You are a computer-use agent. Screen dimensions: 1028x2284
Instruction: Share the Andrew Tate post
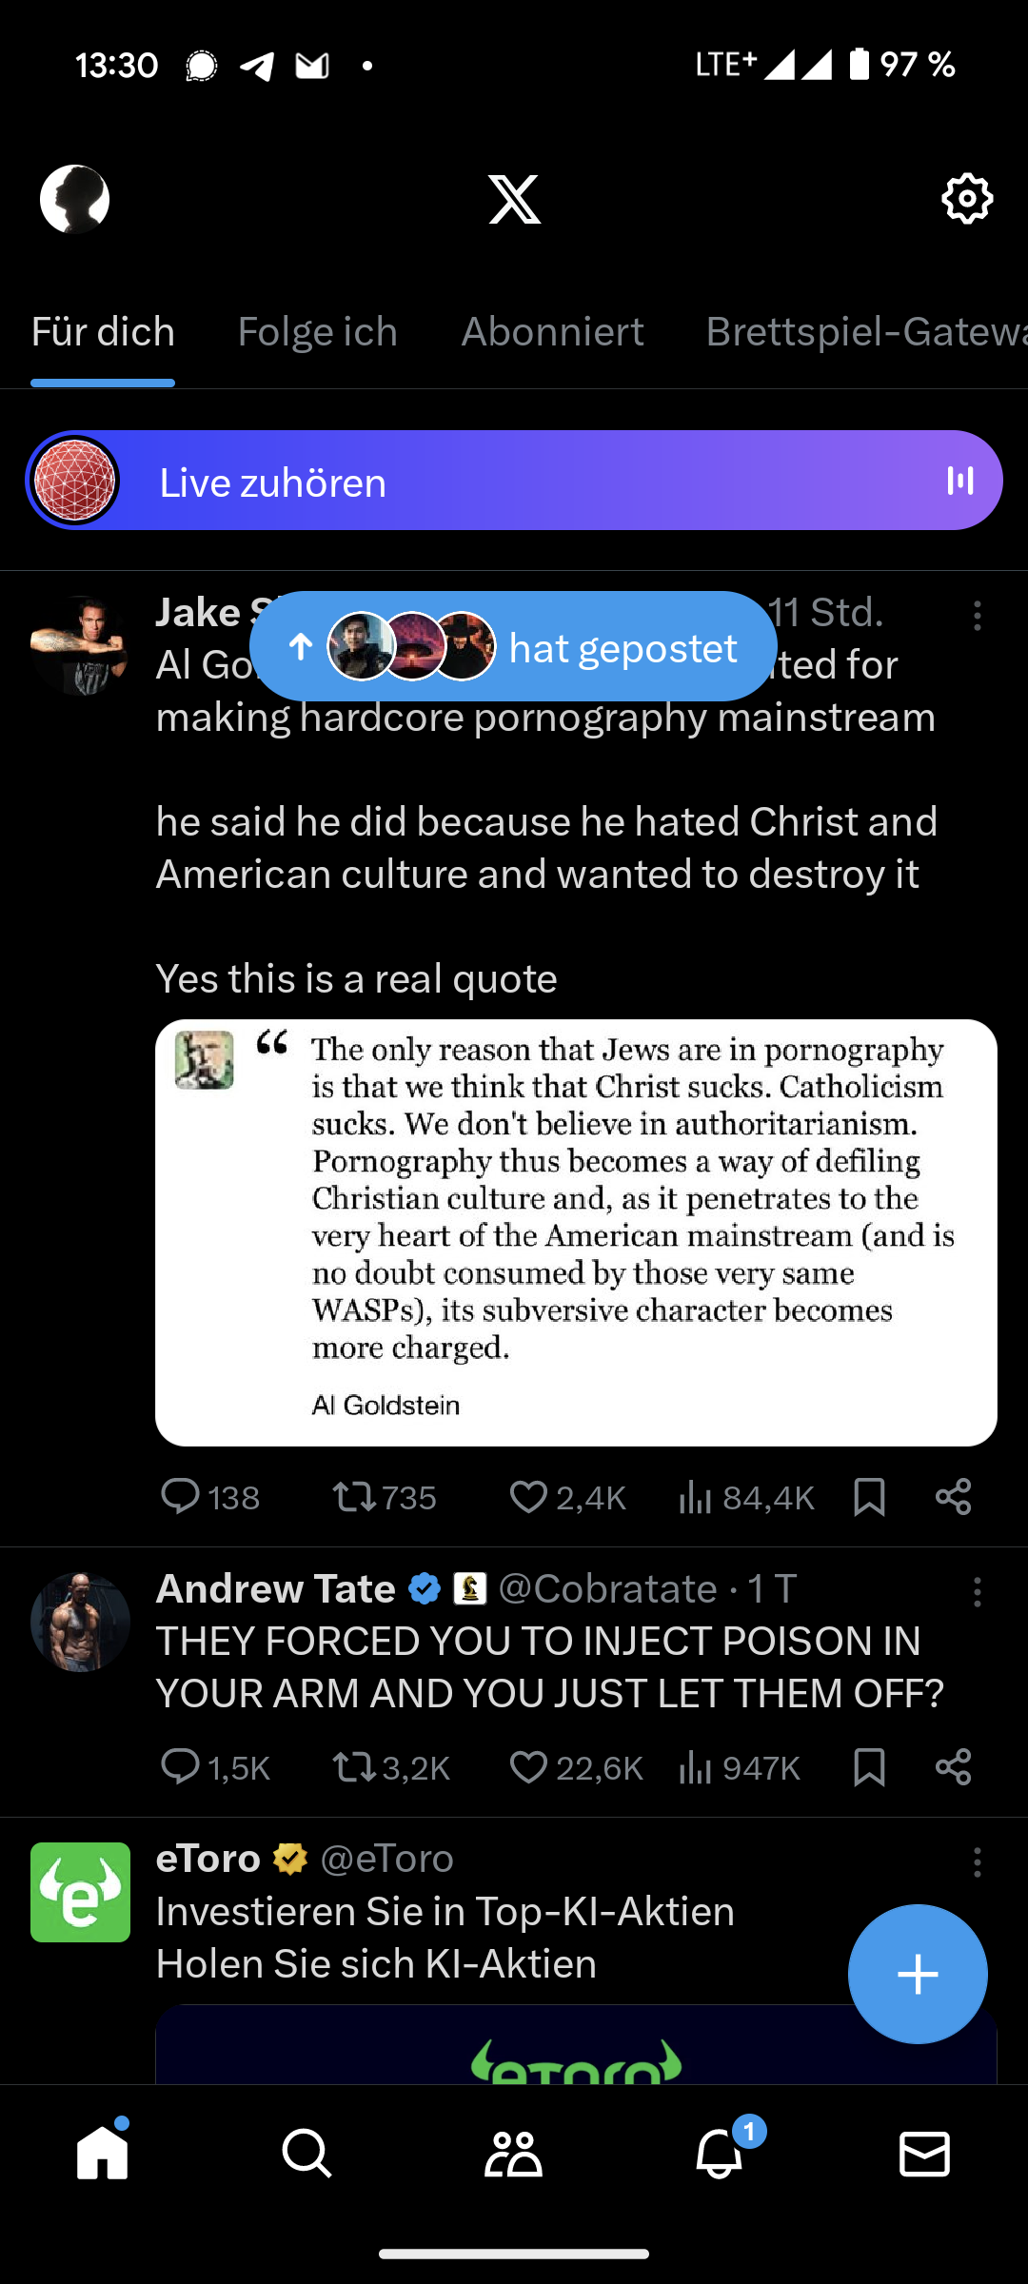953,1767
